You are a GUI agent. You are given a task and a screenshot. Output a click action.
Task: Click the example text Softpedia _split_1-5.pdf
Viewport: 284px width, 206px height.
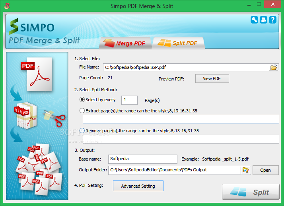tap(225, 159)
